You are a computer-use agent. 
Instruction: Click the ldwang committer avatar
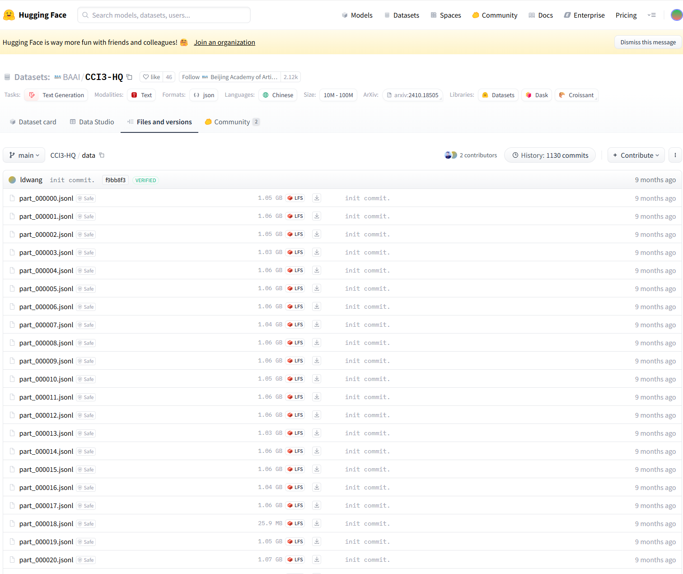point(12,180)
